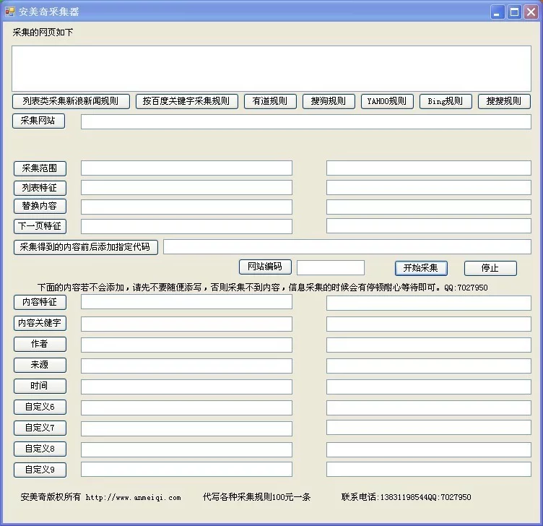Choose the YAHOO规则 button
Viewport: 543px width, 526px height.
pyautogui.click(x=387, y=101)
